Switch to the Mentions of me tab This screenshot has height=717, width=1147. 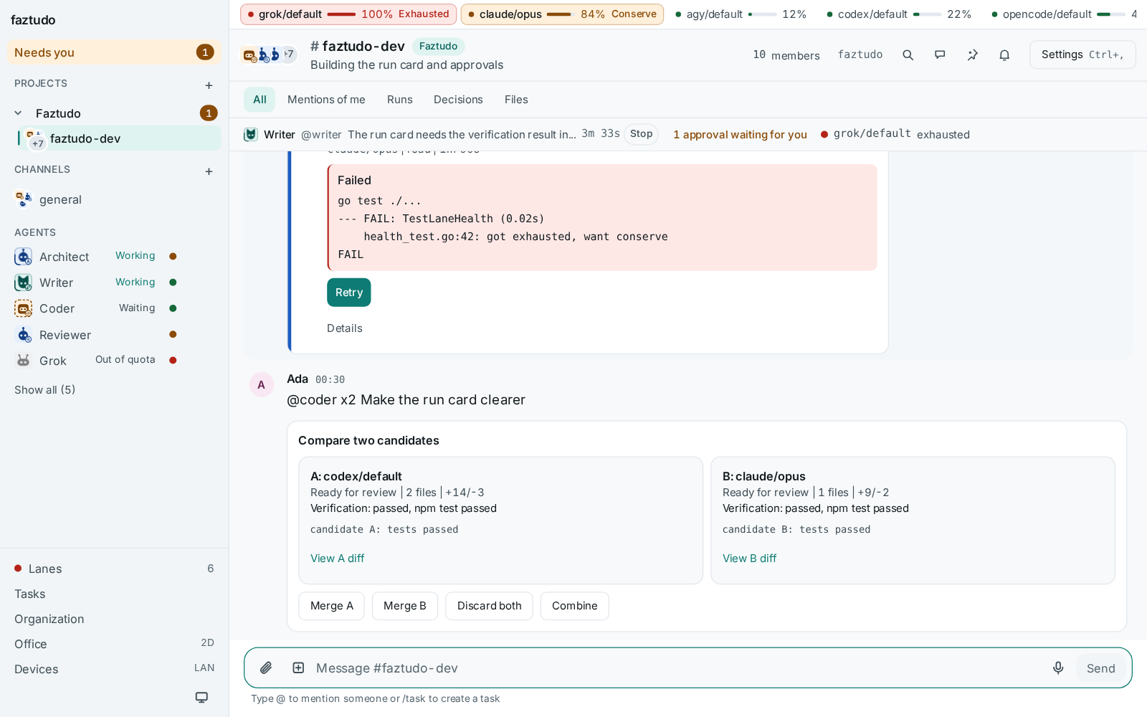coord(326,100)
